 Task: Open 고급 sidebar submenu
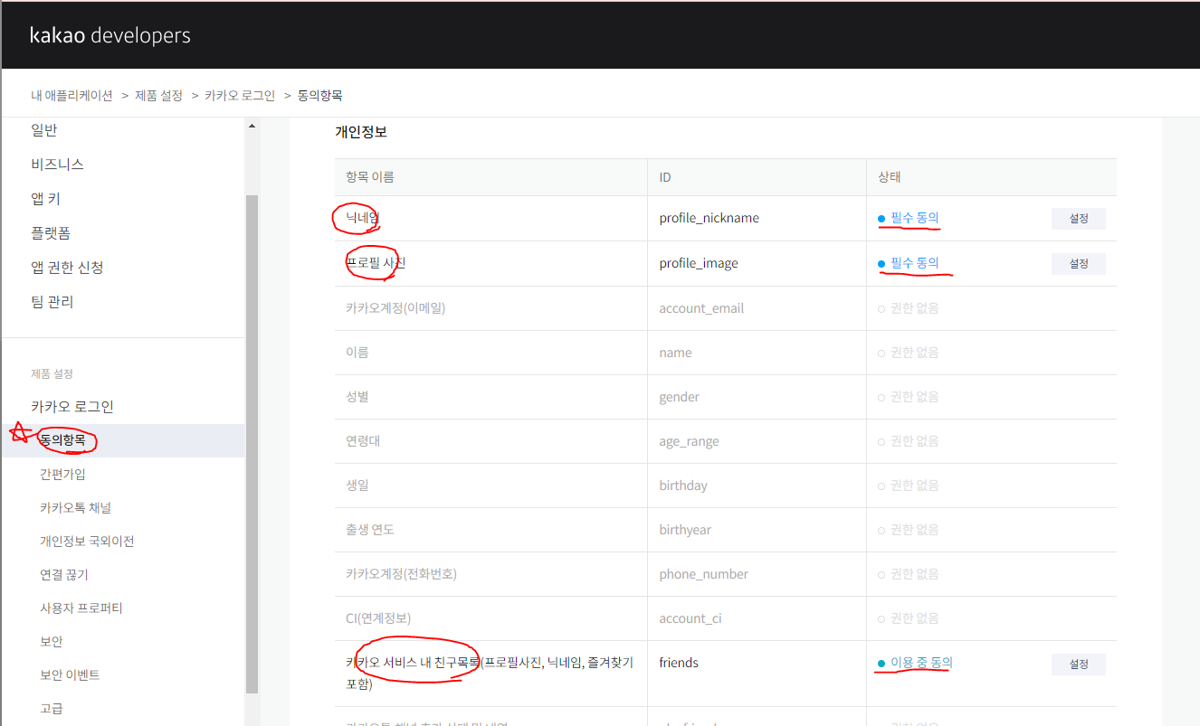point(52,708)
